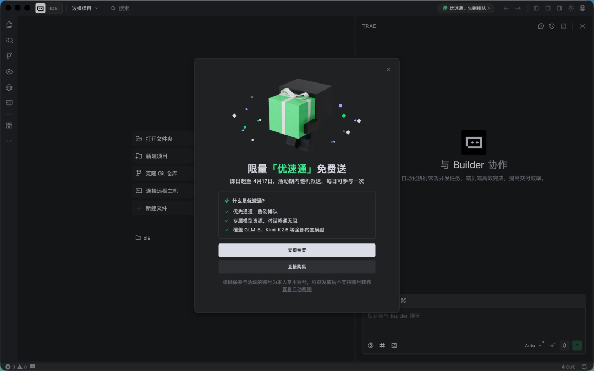Open the Source Control branch icon

point(9,56)
